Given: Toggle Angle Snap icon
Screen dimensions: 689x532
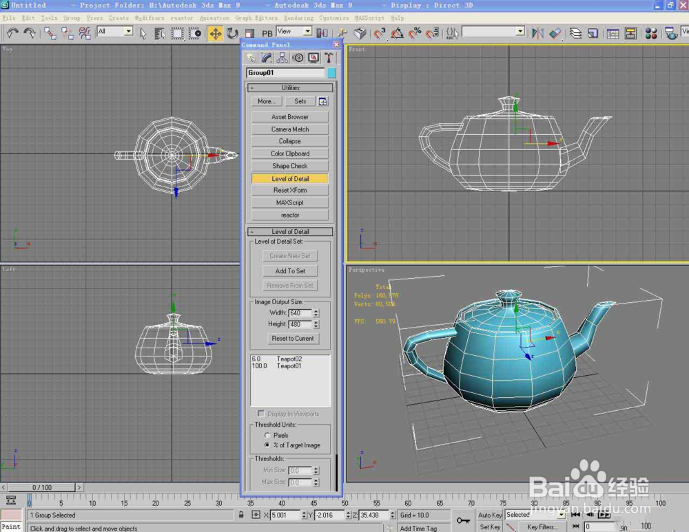Looking at the screenshot, I should click(398, 33).
